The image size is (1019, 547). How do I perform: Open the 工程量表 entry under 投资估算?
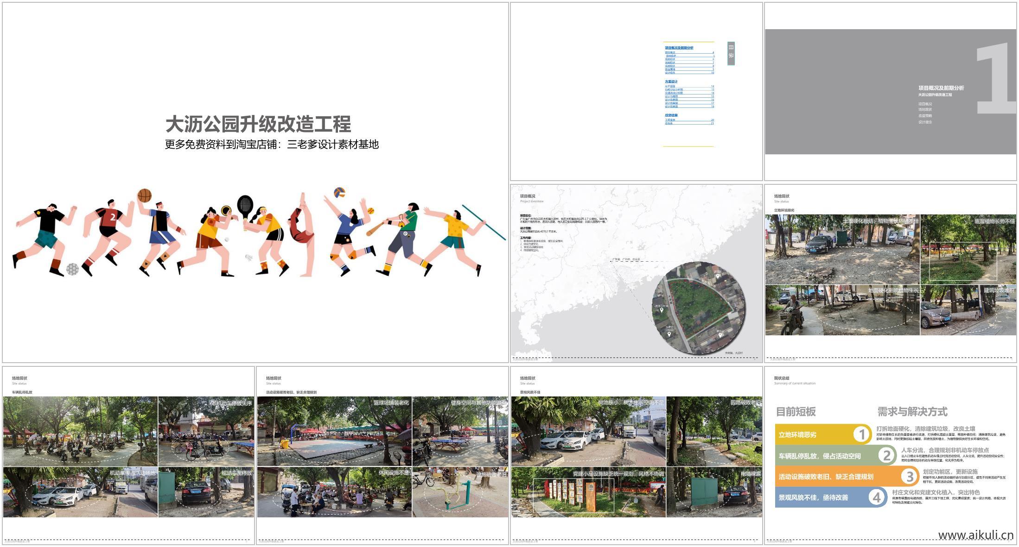tap(670, 120)
